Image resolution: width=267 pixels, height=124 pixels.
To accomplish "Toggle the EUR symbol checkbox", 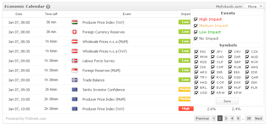I will point(213,88).
